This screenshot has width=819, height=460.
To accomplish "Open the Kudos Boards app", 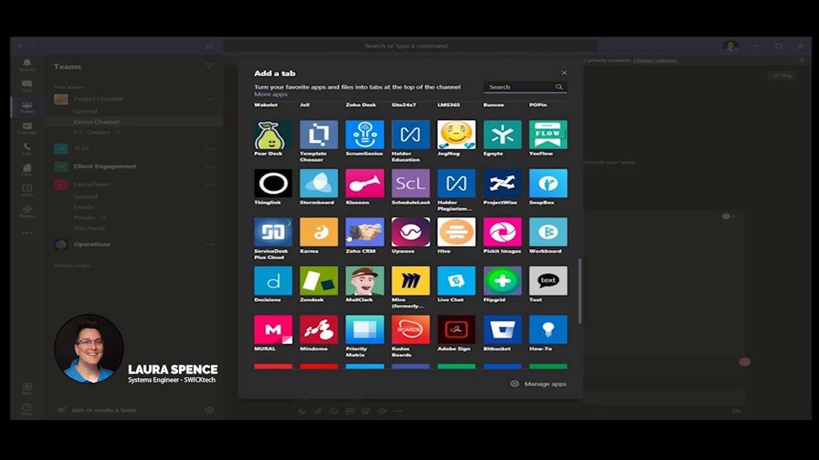I will coord(411,330).
